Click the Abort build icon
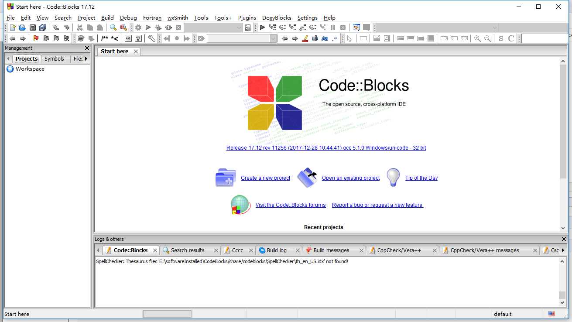572x322 pixels. 178,27
